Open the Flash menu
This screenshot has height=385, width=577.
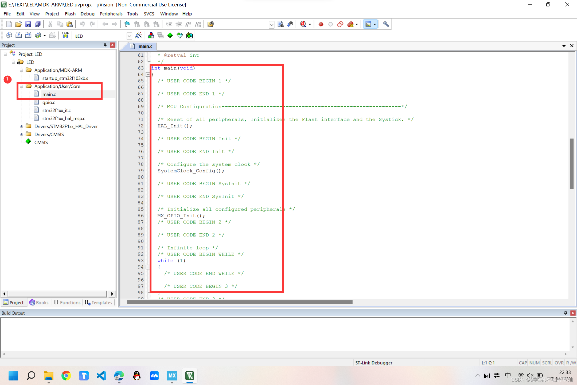coord(70,14)
